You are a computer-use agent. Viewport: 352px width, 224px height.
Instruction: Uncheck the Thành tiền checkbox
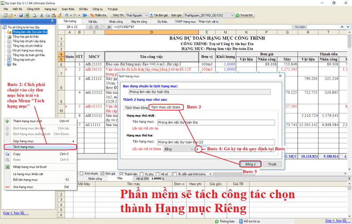click(x=121, y=174)
